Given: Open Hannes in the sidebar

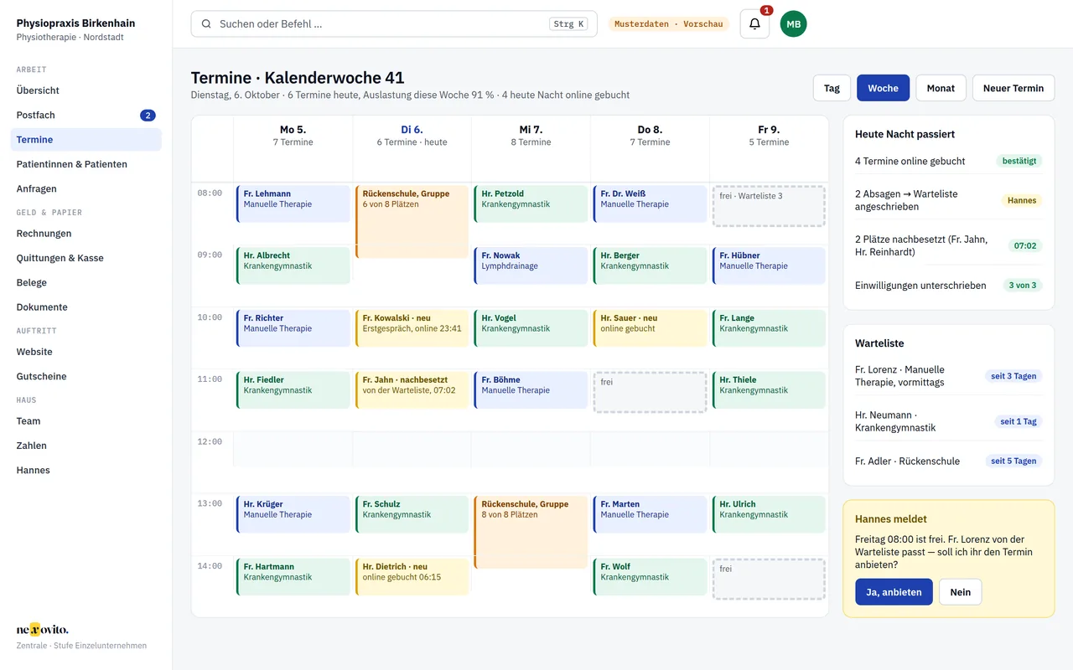Looking at the screenshot, I should [86, 470].
